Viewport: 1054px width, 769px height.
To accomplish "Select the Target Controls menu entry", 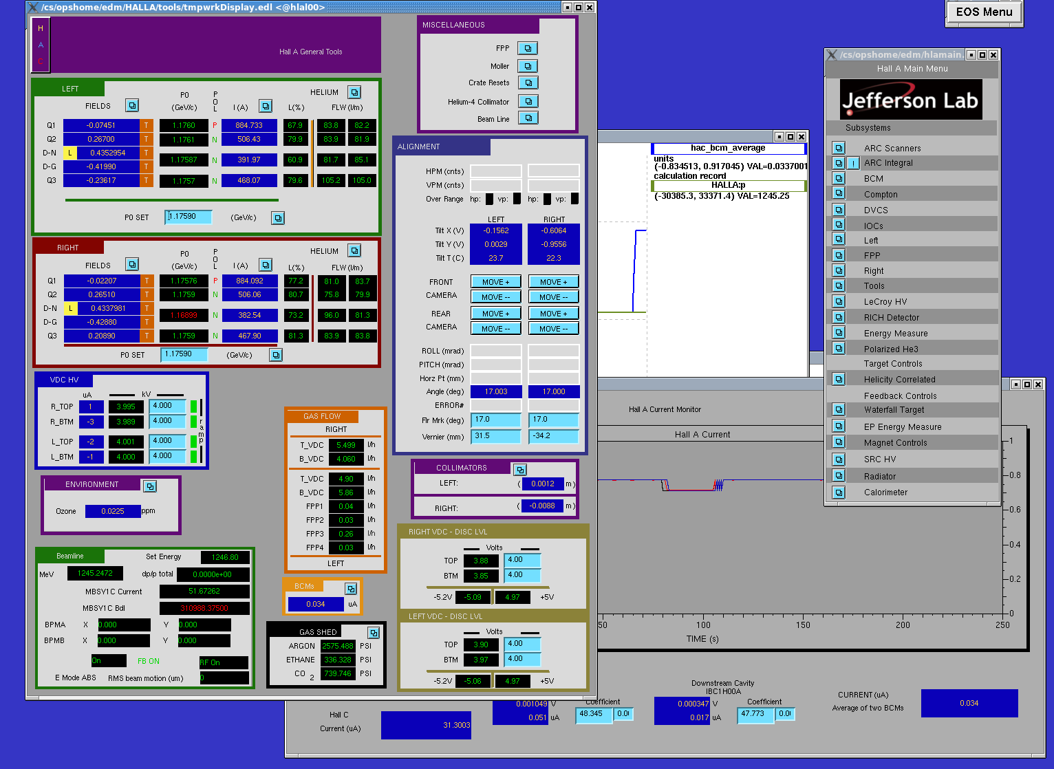I will pyautogui.click(x=893, y=364).
